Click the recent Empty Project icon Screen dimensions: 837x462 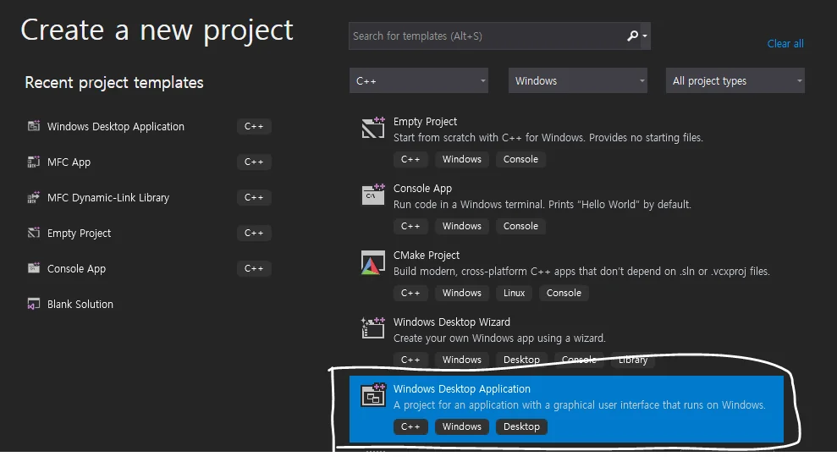click(34, 233)
